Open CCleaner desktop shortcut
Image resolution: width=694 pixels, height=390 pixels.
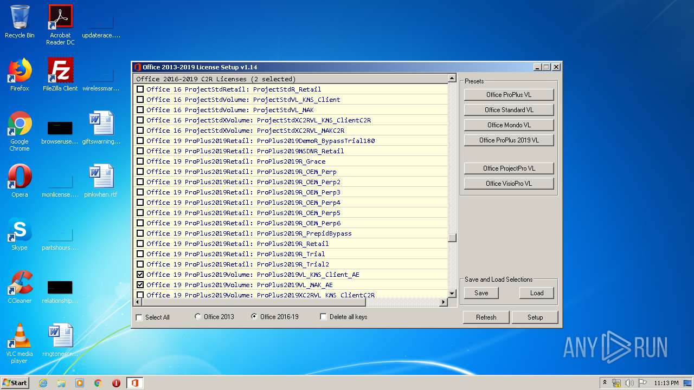(20, 287)
